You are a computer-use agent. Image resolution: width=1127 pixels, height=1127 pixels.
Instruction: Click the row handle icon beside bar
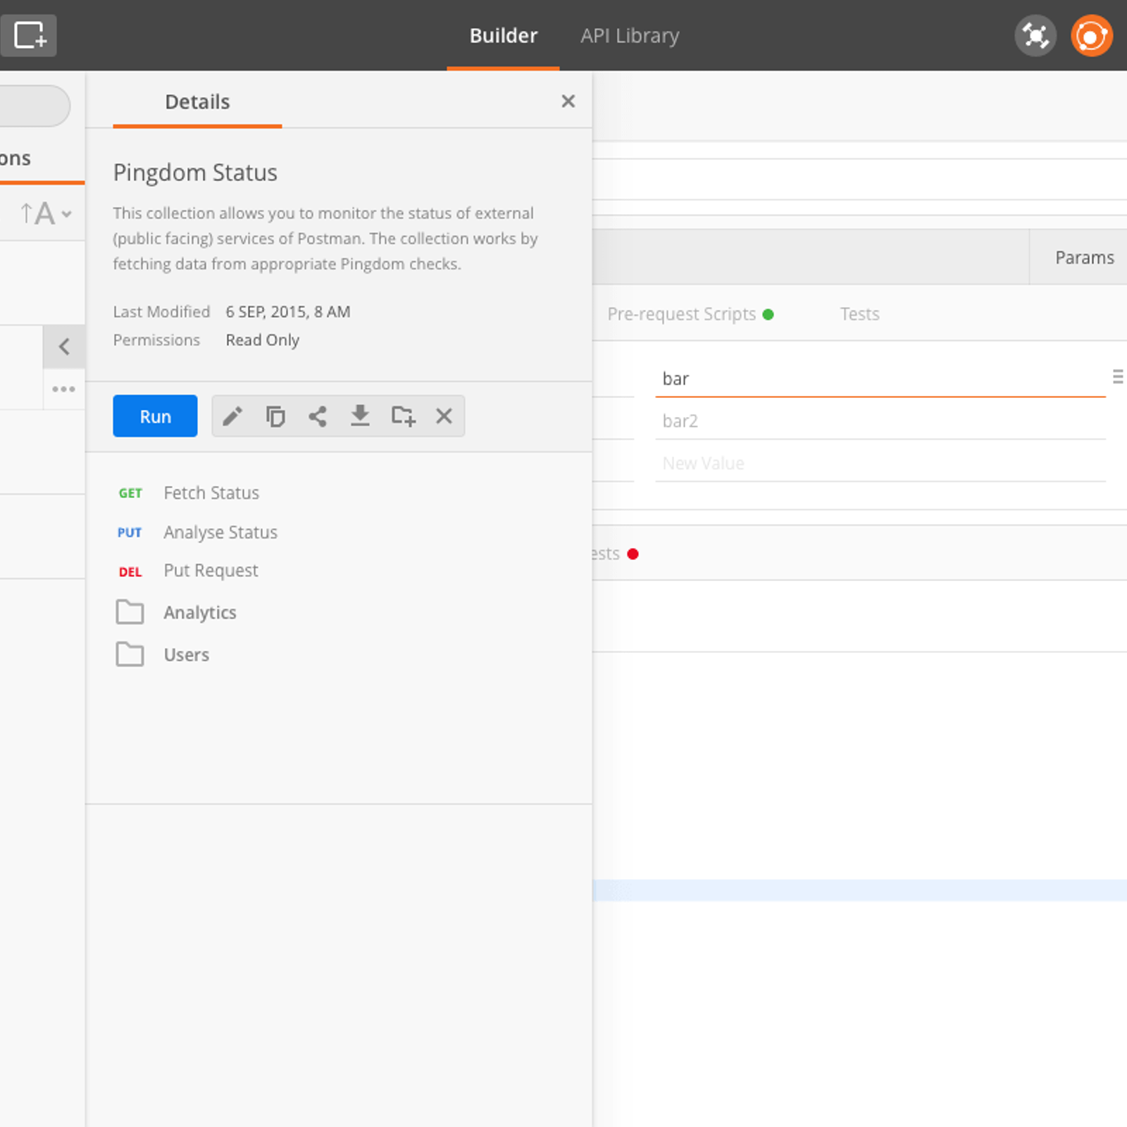tap(1118, 377)
